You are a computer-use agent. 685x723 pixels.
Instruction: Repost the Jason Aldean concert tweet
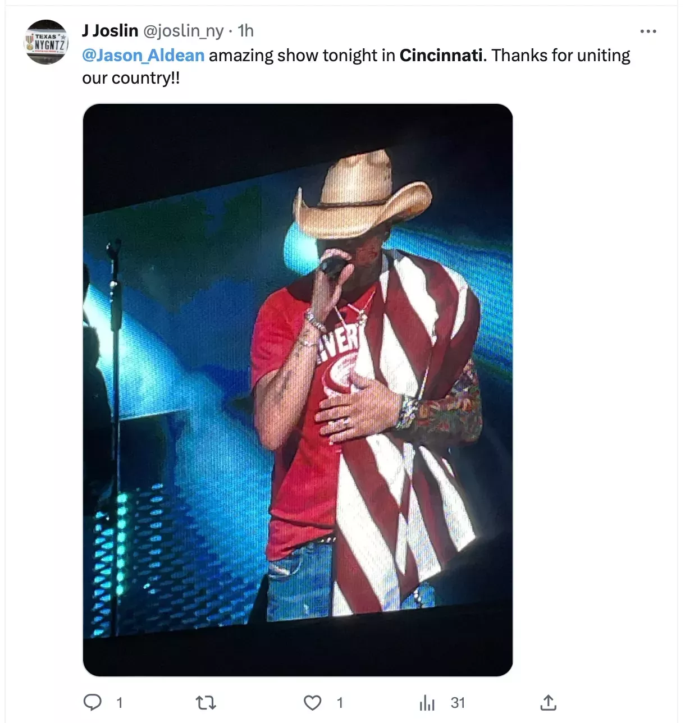coord(205,702)
